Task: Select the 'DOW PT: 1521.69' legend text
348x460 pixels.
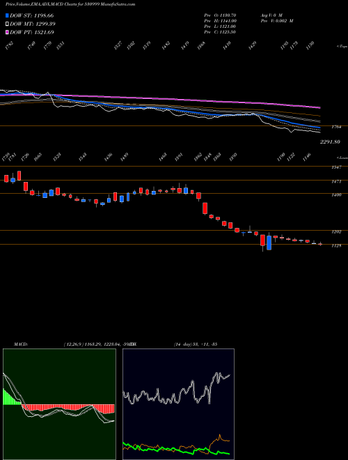Action: point(31,32)
